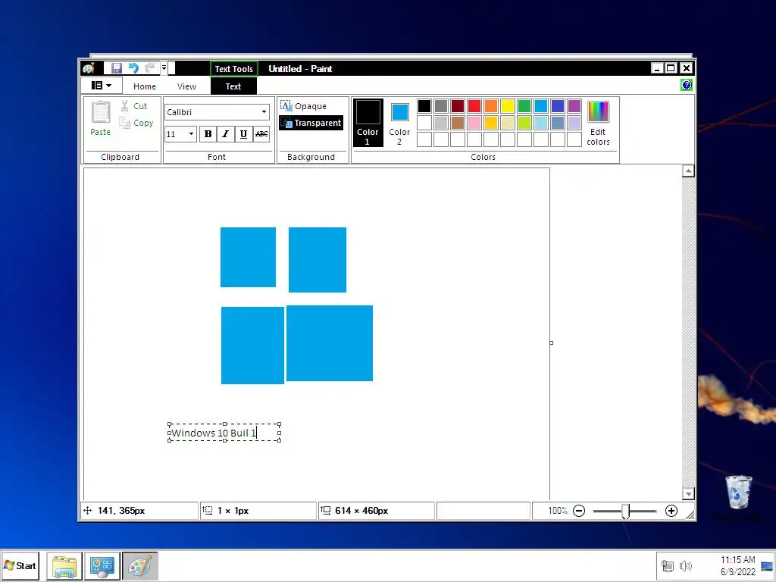Choose the dark red palette color

458,106
